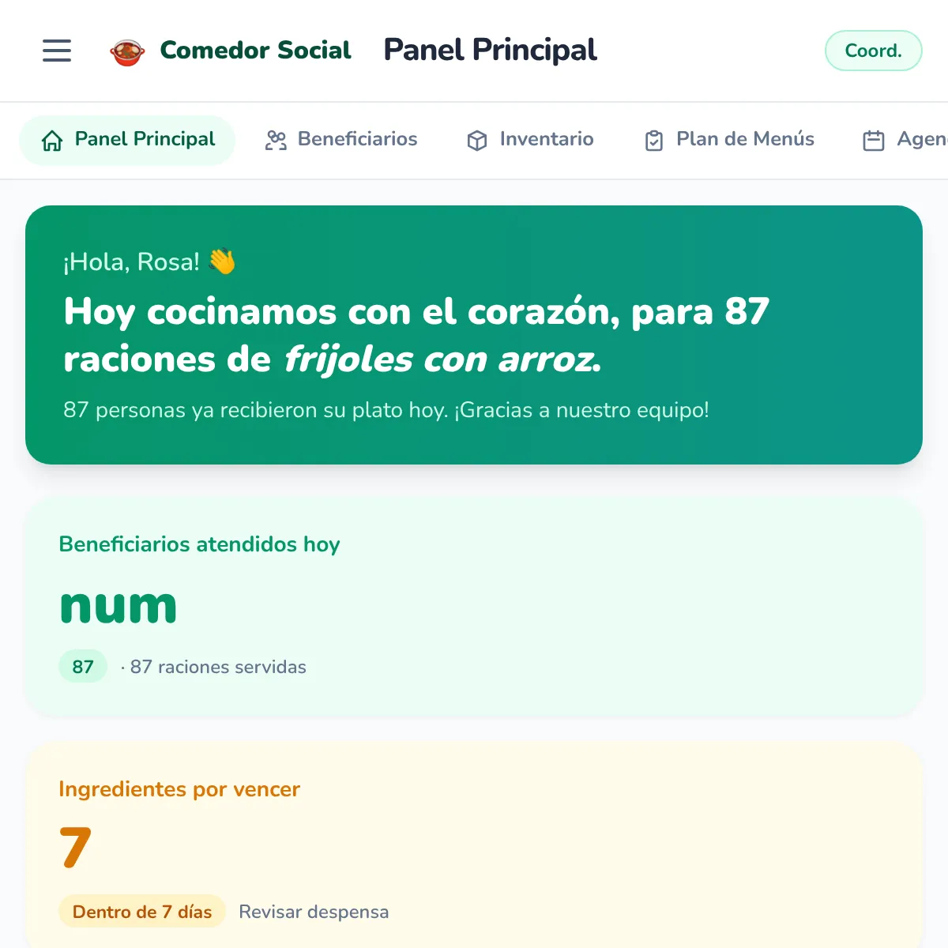Screen dimensions: 948x948
Task: Click the home icon in Panel Principal tab
Action: 52,141
